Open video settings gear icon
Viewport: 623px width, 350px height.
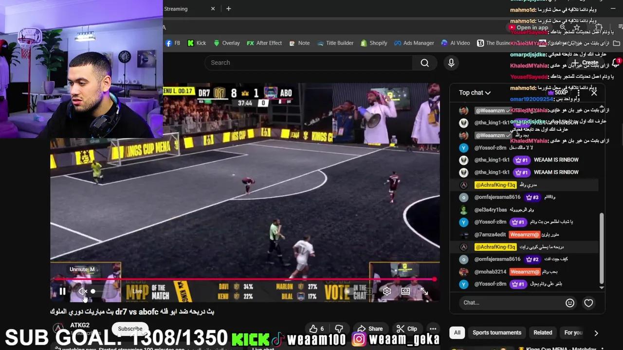387,291
